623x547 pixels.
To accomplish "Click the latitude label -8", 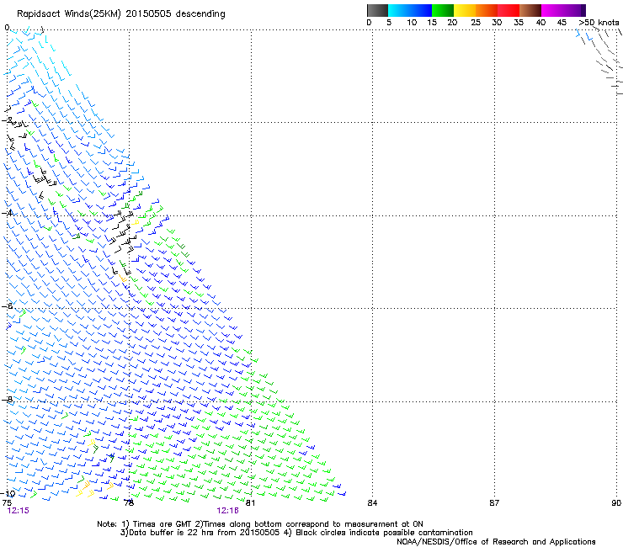I will (x=7, y=399).
